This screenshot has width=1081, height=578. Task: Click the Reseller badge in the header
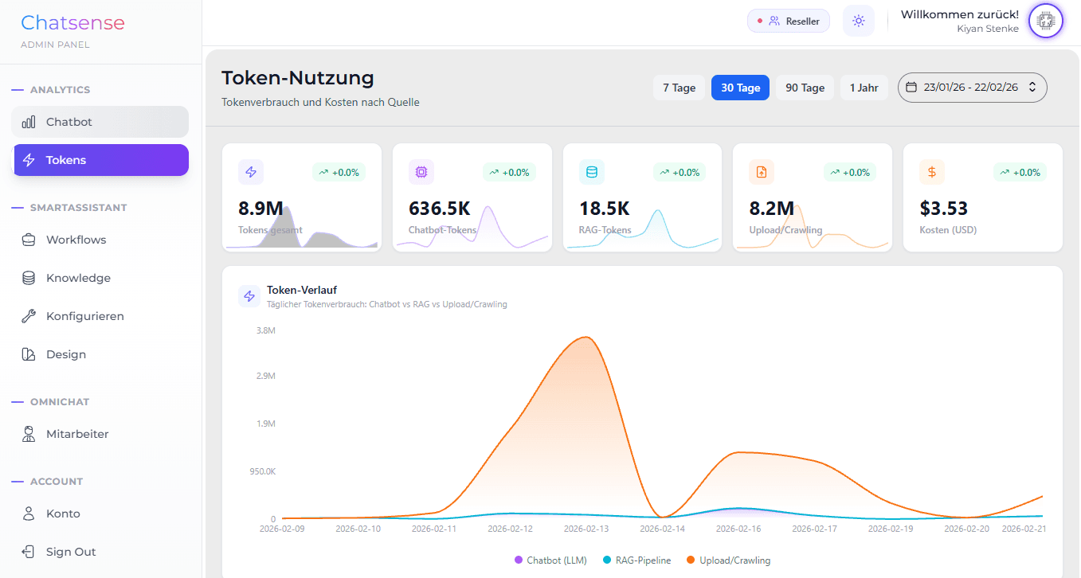pos(788,20)
